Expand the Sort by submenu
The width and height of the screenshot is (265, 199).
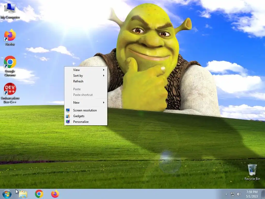pos(86,76)
